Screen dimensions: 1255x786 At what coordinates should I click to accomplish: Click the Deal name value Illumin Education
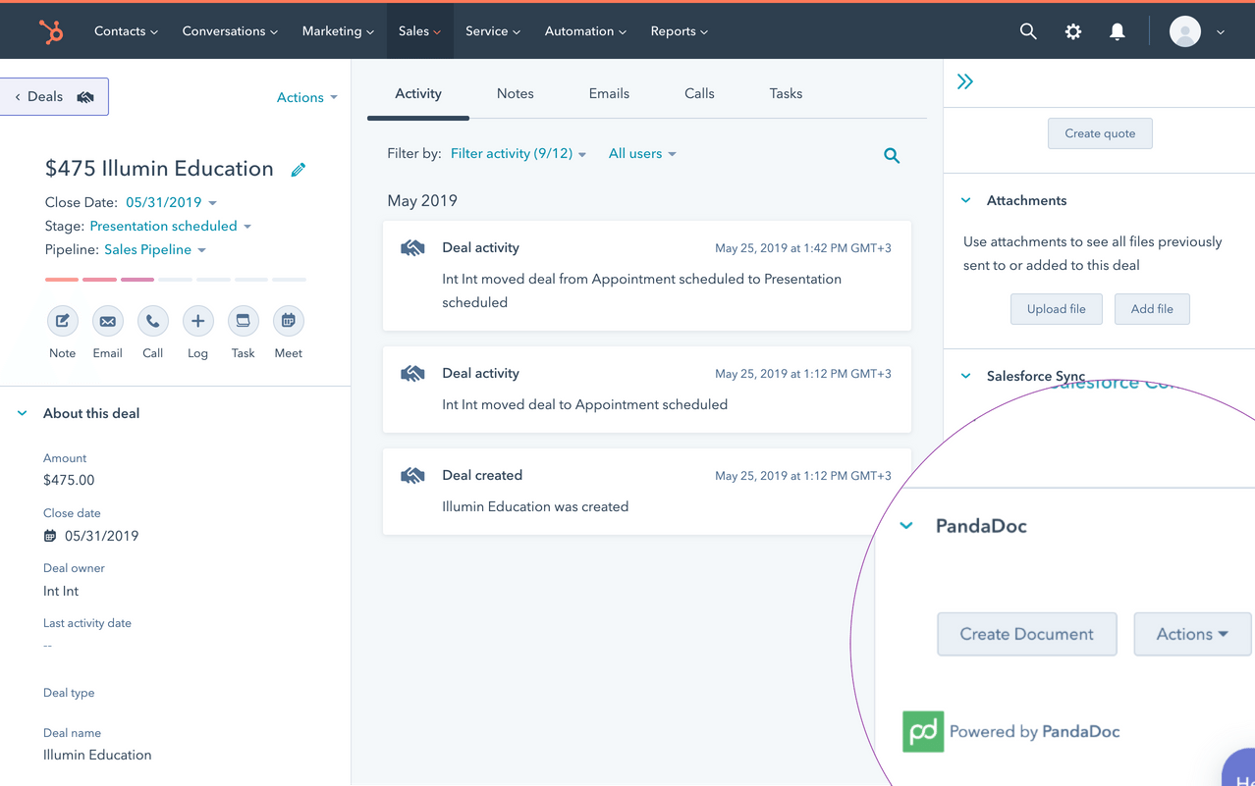pyautogui.click(x=97, y=755)
